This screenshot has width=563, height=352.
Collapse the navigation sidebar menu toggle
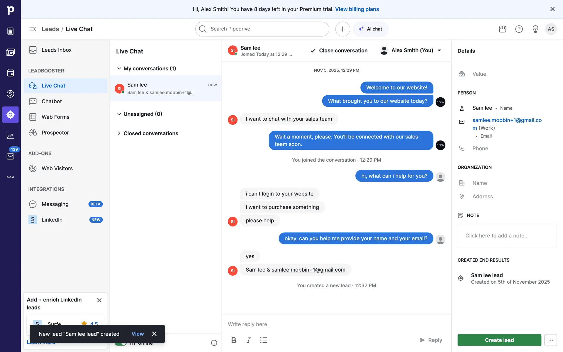[x=33, y=29]
